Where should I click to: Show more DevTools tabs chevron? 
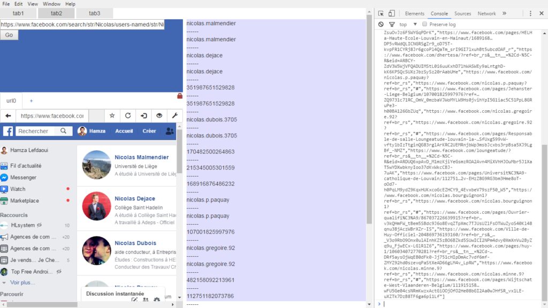504,13
